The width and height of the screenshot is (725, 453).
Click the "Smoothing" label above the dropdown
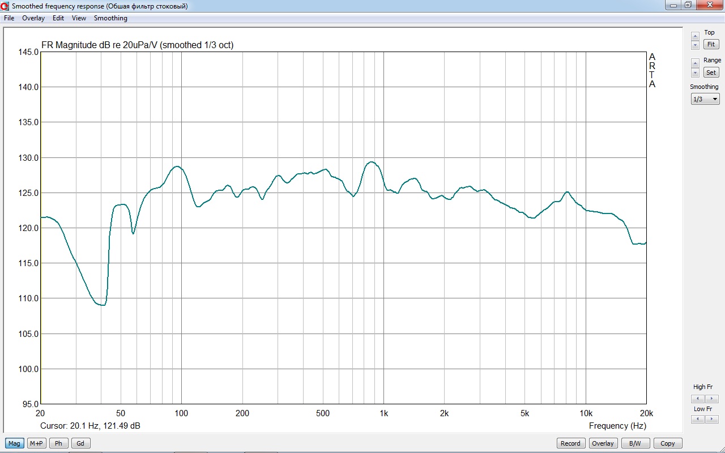coord(704,87)
